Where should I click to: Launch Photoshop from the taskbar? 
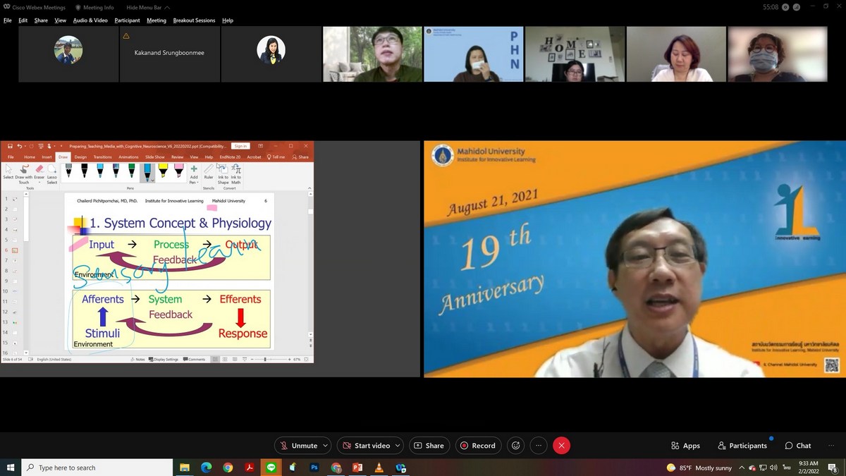coord(314,468)
